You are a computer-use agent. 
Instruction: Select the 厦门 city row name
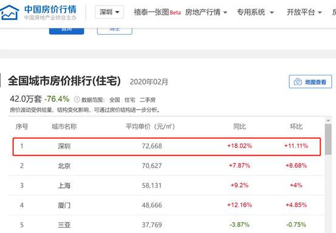pos(64,206)
